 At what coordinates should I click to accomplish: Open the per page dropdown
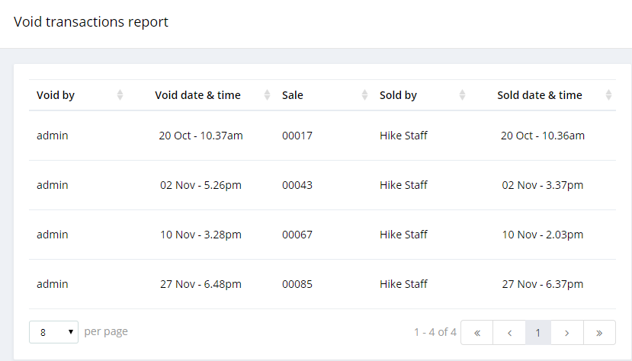(53, 332)
